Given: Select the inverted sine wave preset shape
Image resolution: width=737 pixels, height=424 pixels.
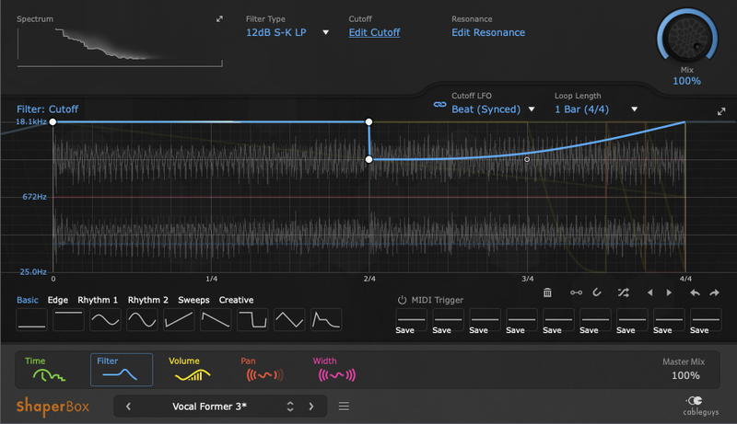Looking at the screenshot, I should click(x=142, y=320).
